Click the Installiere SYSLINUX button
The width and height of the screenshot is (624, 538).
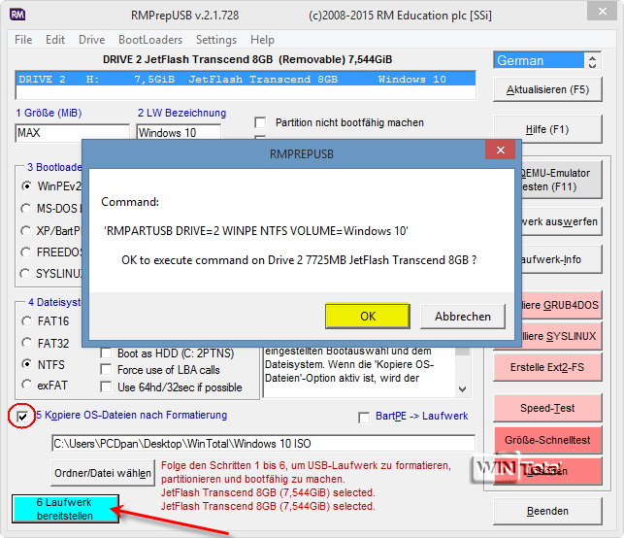tap(561, 336)
